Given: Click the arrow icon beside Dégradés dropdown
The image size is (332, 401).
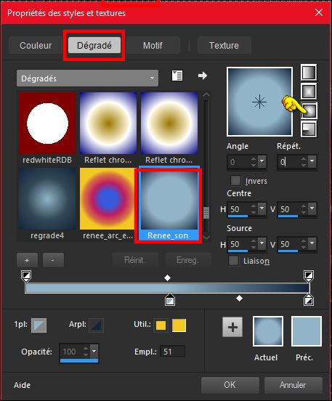Looking at the screenshot, I should 202,76.
